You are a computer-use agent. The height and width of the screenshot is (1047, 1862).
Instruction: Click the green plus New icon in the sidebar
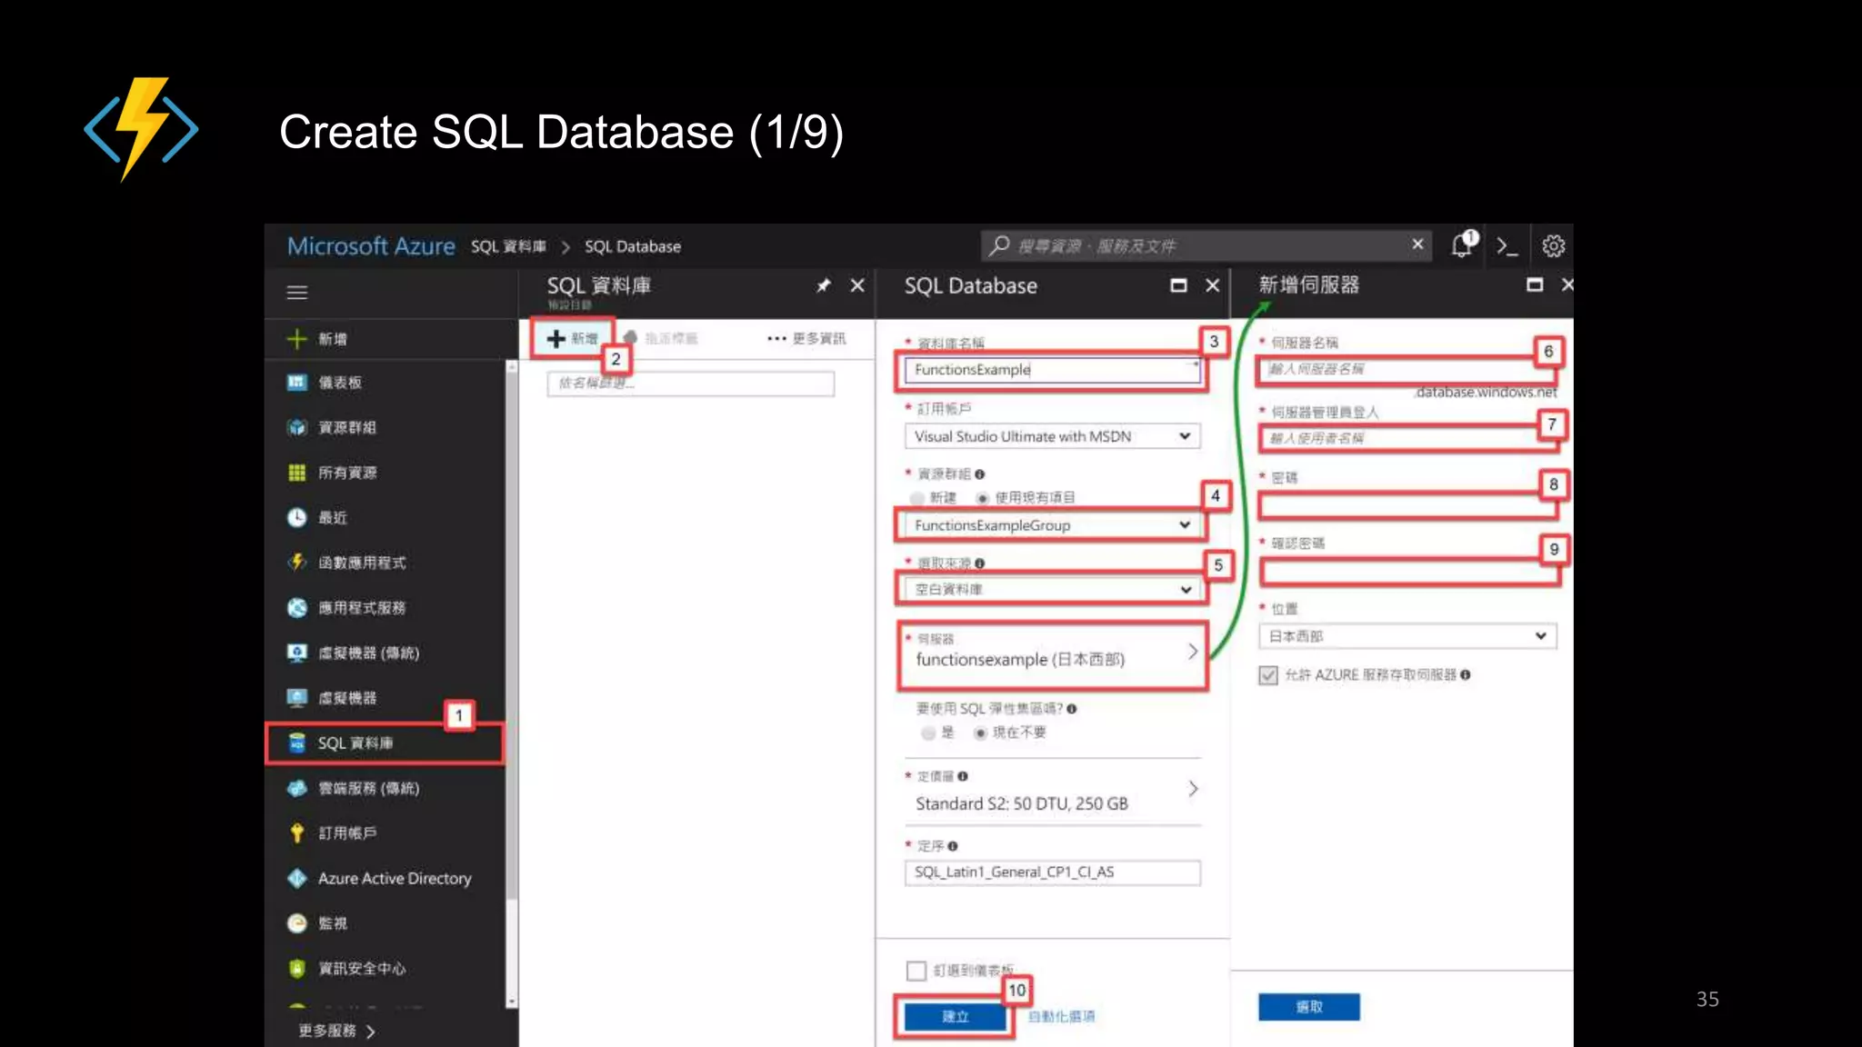(296, 339)
